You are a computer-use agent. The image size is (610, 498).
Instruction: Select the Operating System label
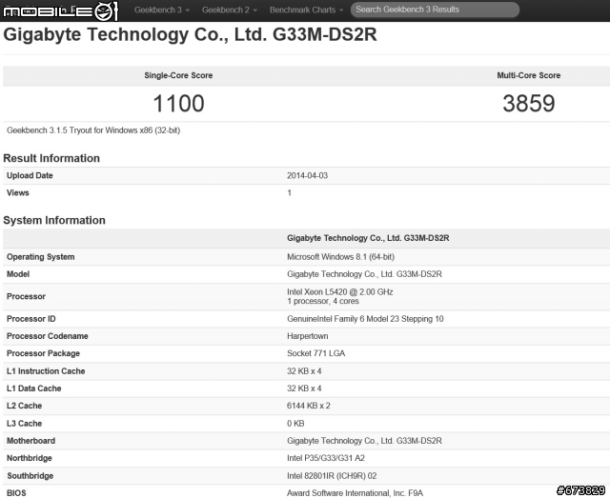pyautogui.click(x=40, y=257)
